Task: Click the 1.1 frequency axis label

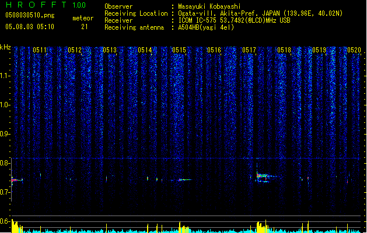Action: click(x=5, y=76)
